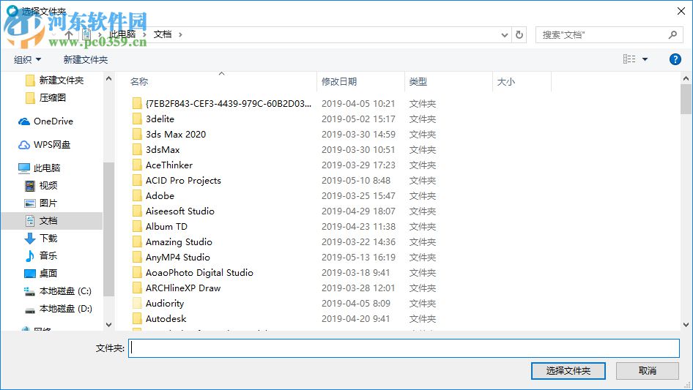Click 新建文件夹 toolbar button

(85, 59)
